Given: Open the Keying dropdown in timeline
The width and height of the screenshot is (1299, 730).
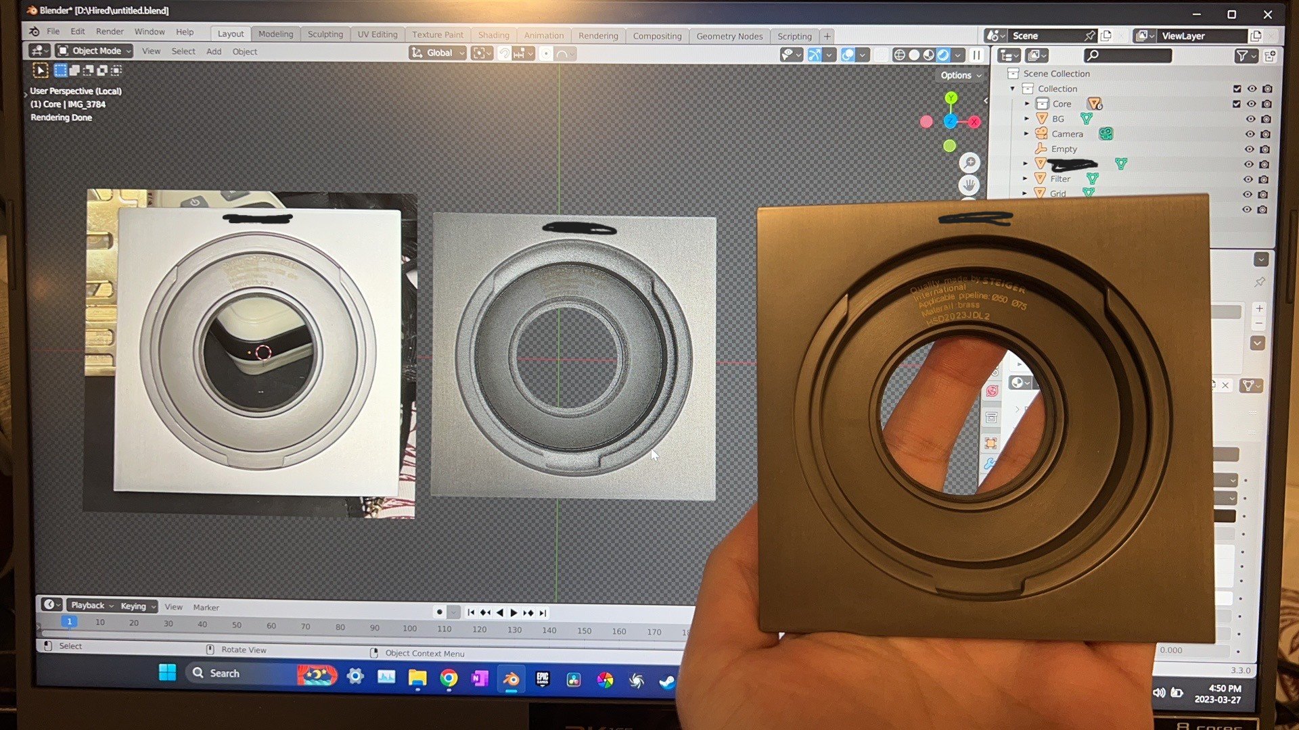Looking at the screenshot, I should (138, 606).
